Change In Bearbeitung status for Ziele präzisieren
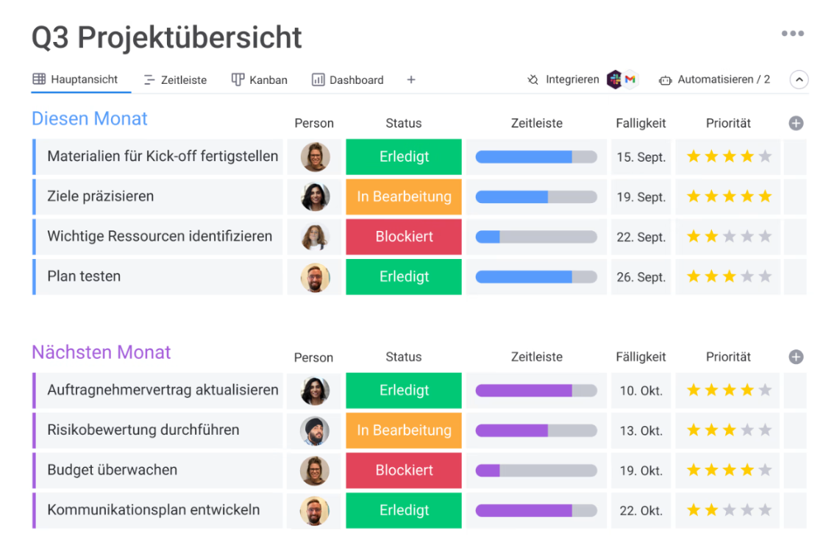This screenshot has width=837, height=551. (x=404, y=197)
